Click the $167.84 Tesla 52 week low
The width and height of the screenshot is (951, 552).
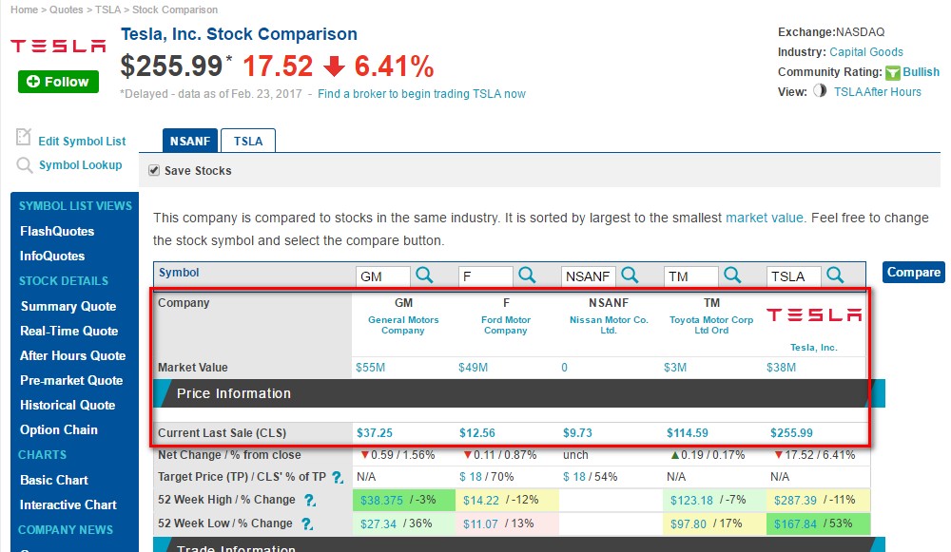click(795, 524)
